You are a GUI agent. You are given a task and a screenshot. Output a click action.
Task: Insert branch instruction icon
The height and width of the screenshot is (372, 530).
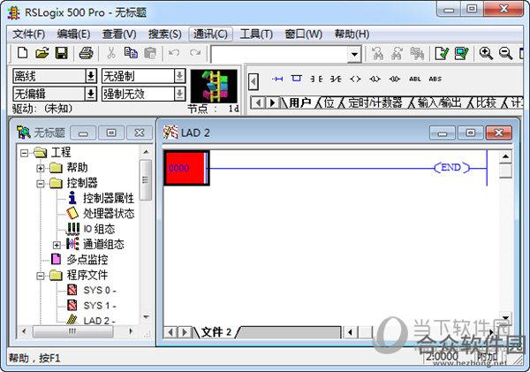click(297, 79)
